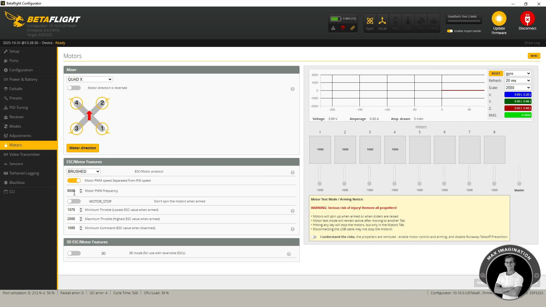
Task: Go to the Blackbox tab
Action: pyautogui.click(x=17, y=182)
